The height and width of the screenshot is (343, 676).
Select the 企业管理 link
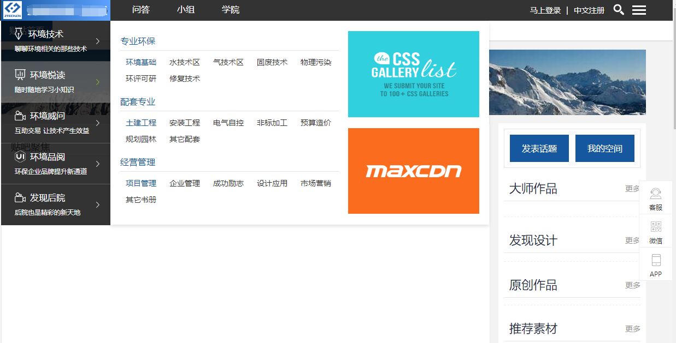pyautogui.click(x=185, y=184)
